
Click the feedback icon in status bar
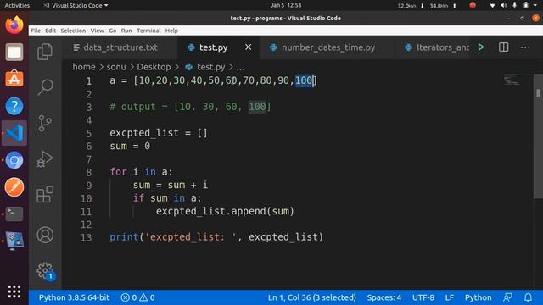[507, 297]
